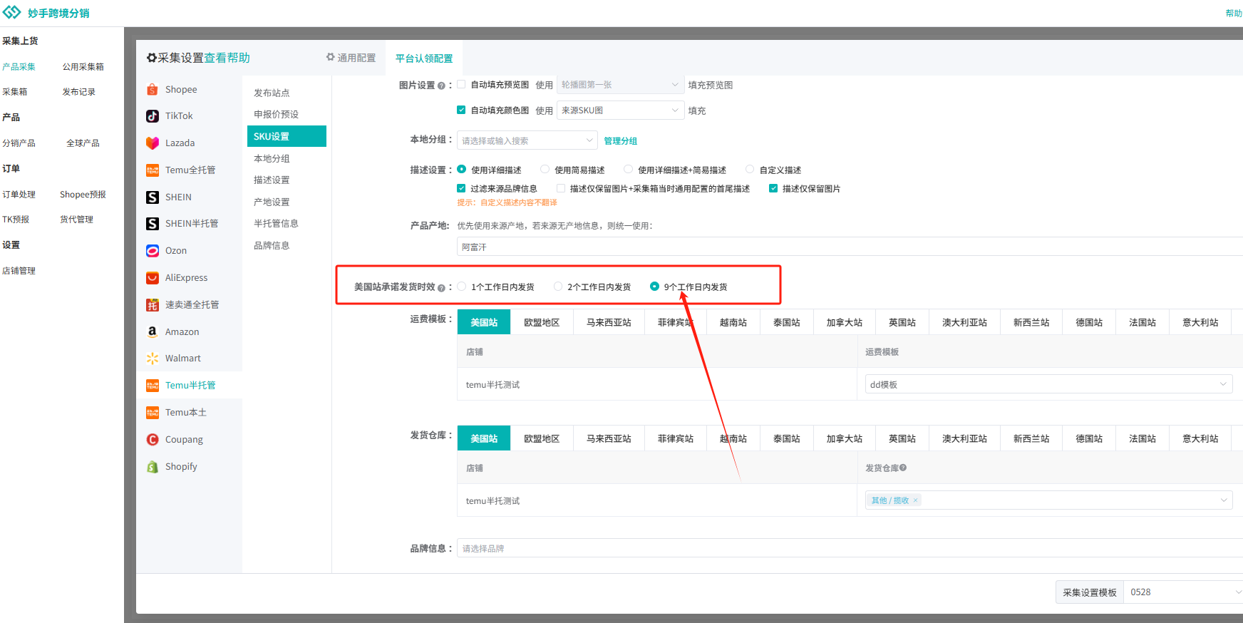Screen dimensions: 1243x623
Task: Click help icon next to 美国站承诺发货时效
Action: tap(441, 288)
